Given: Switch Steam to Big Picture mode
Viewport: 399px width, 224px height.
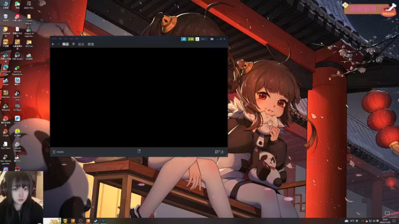Looking at the screenshot, I should pyautogui.click(x=212, y=39).
